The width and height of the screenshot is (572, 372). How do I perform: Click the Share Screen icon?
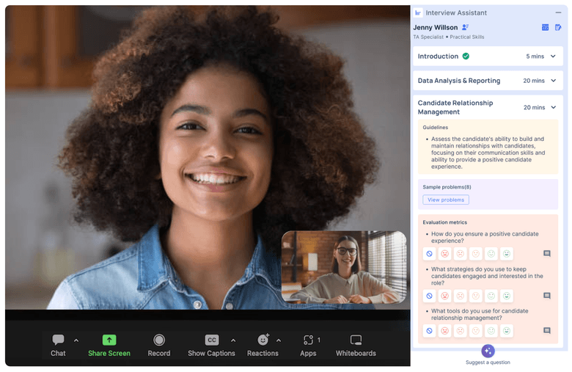[109, 340]
